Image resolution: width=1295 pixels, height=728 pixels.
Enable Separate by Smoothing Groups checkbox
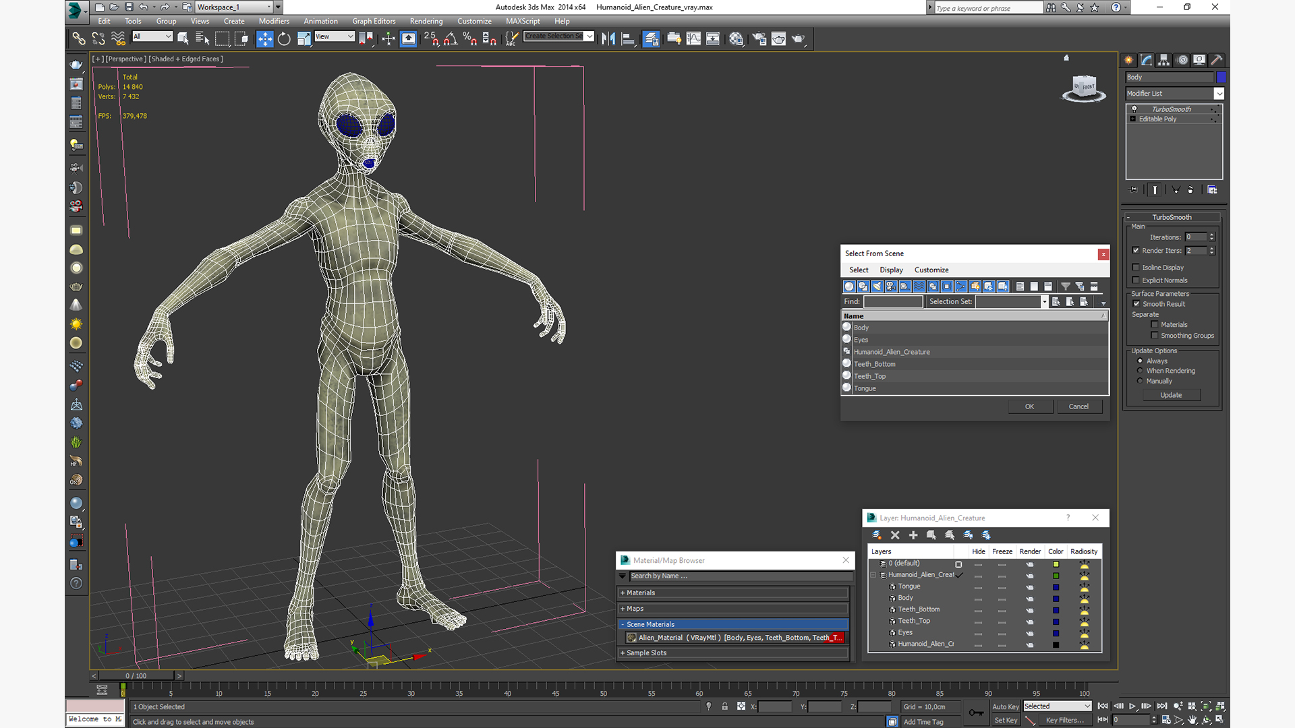tap(1155, 336)
